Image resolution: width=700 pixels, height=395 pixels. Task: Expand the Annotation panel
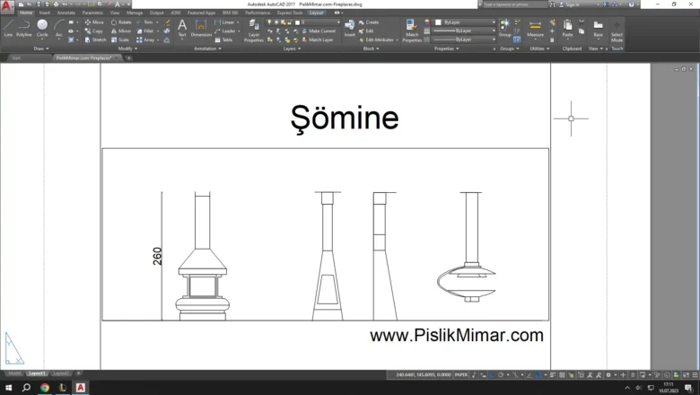coord(207,48)
